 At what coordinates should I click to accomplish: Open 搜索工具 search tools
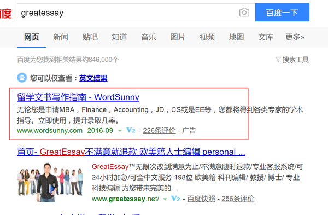point(295,60)
